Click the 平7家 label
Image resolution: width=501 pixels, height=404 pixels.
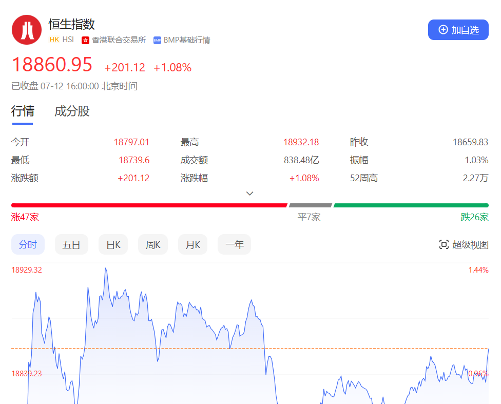309,217
